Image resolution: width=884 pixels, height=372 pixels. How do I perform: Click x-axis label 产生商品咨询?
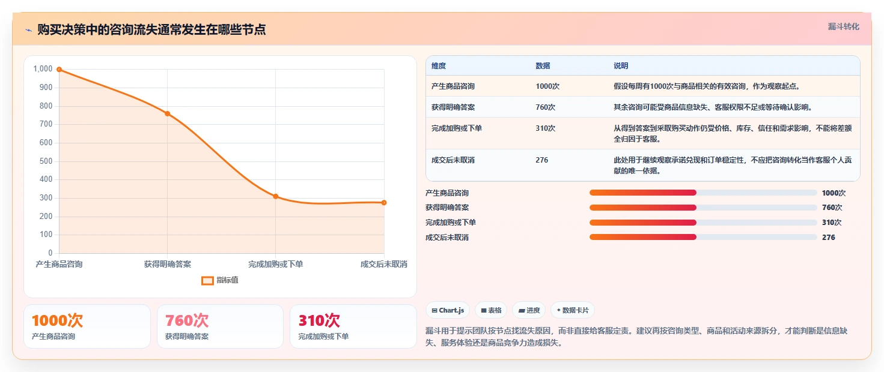click(59, 264)
